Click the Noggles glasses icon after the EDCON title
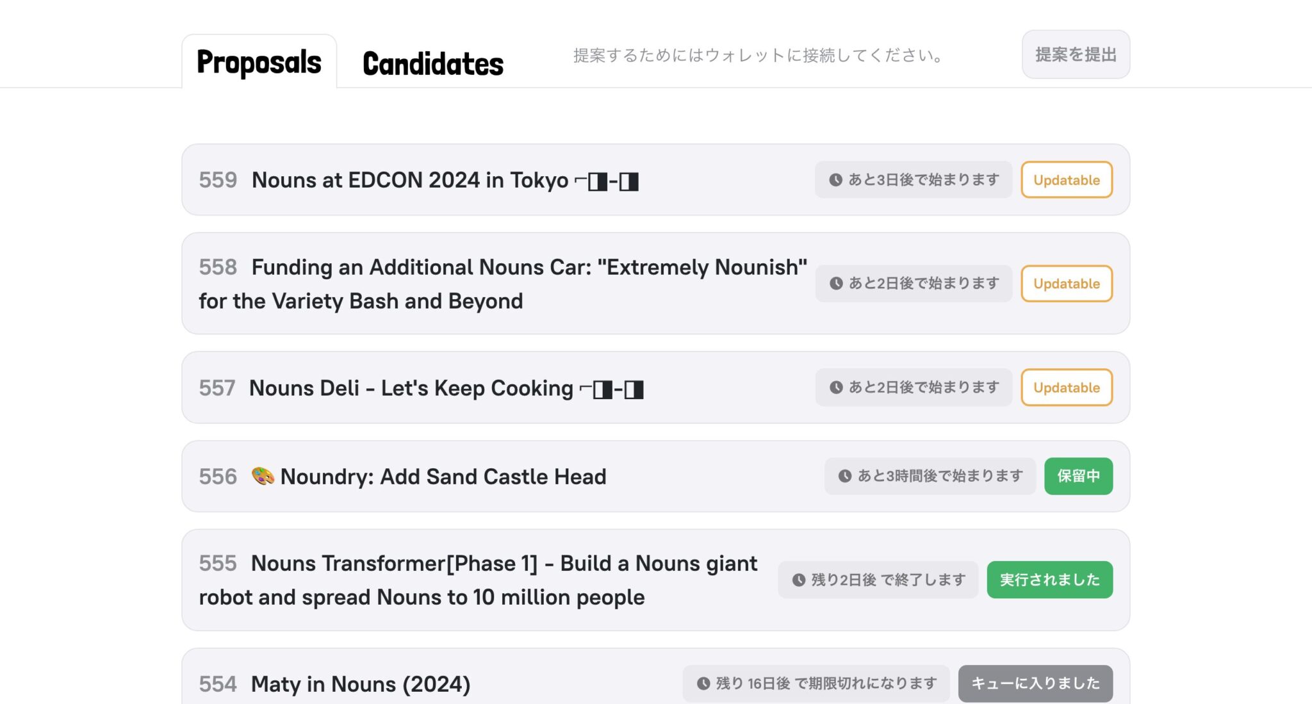The image size is (1312, 704). coord(609,181)
